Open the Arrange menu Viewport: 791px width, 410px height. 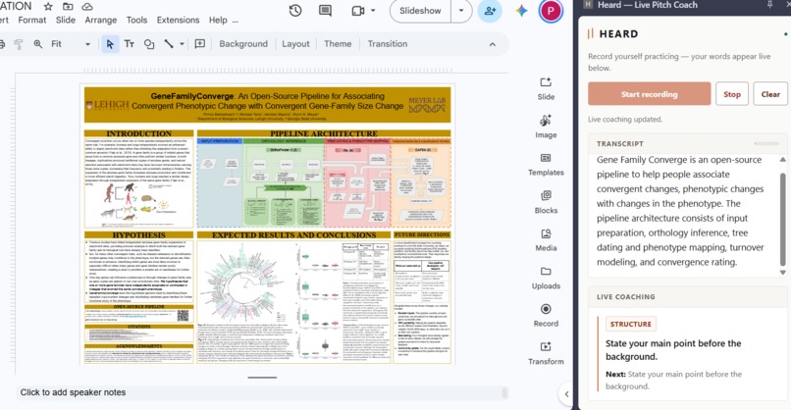(100, 20)
